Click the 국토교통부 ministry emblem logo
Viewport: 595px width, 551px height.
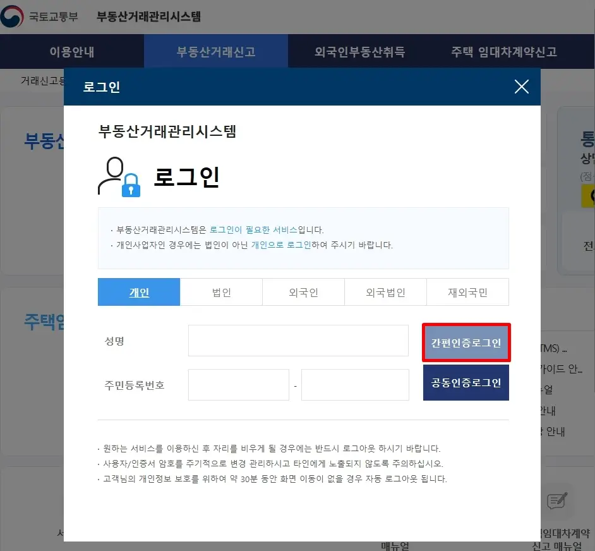[x=13, y=17]
